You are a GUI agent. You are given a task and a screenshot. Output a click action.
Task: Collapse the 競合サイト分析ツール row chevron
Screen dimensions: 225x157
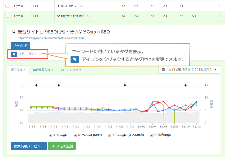point(58,16)
